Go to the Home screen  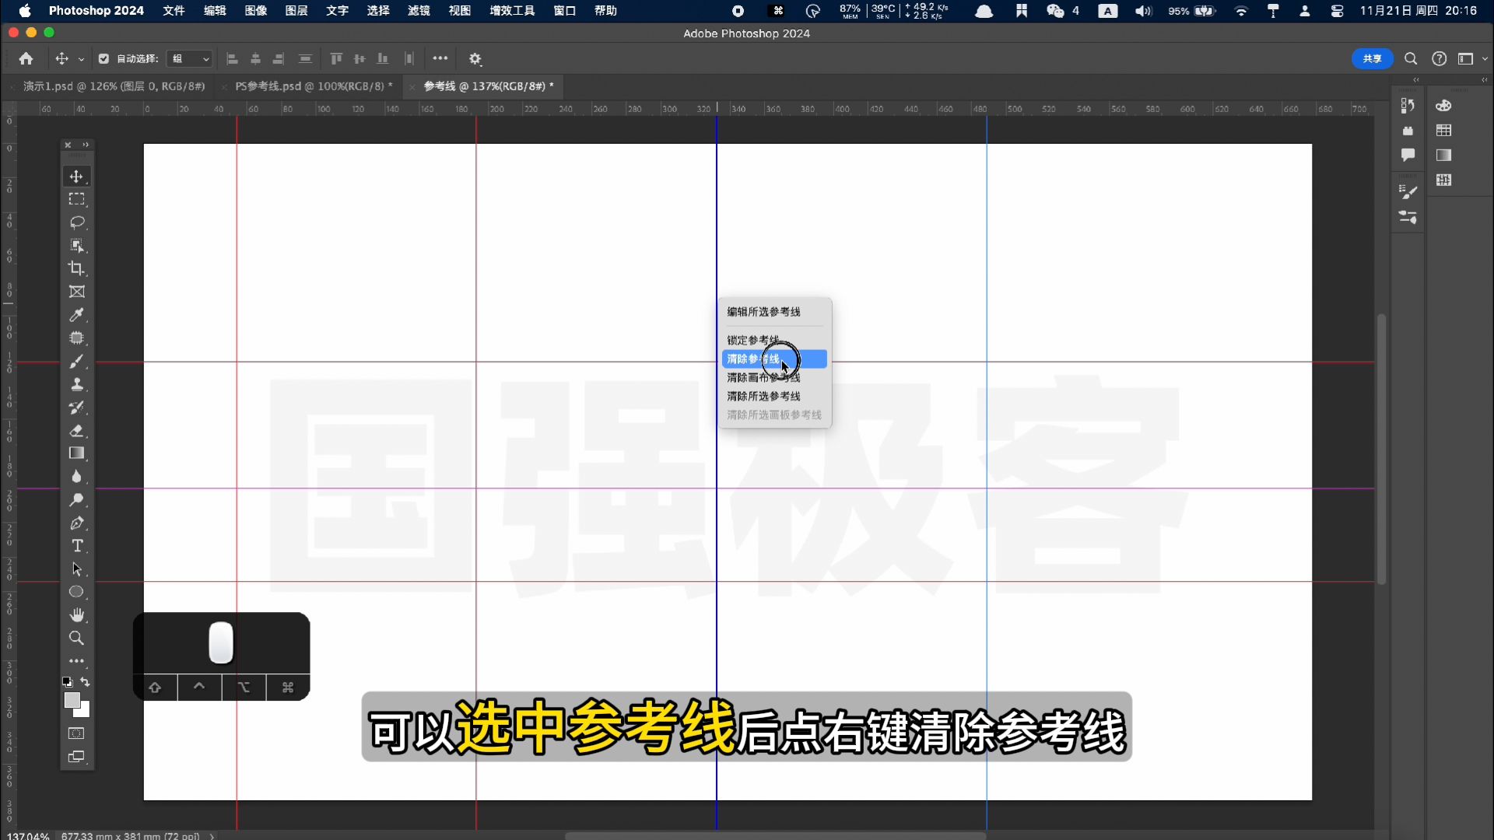pyautogui.click(x=26, y=58)
